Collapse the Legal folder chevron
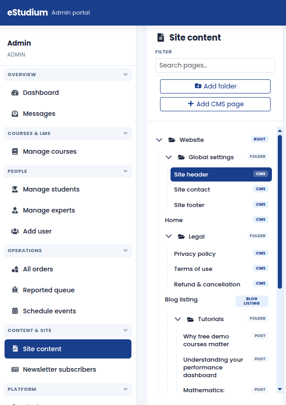286x405 pixels. [x=169, y=236]
